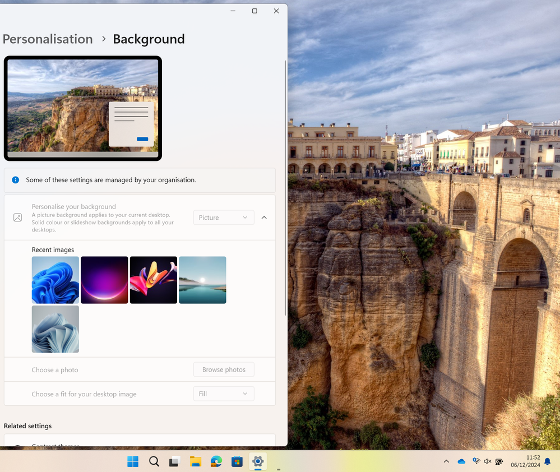
Task: Open the clock showing 11:52
Action: pyautogui.click(x=525, y=461)
